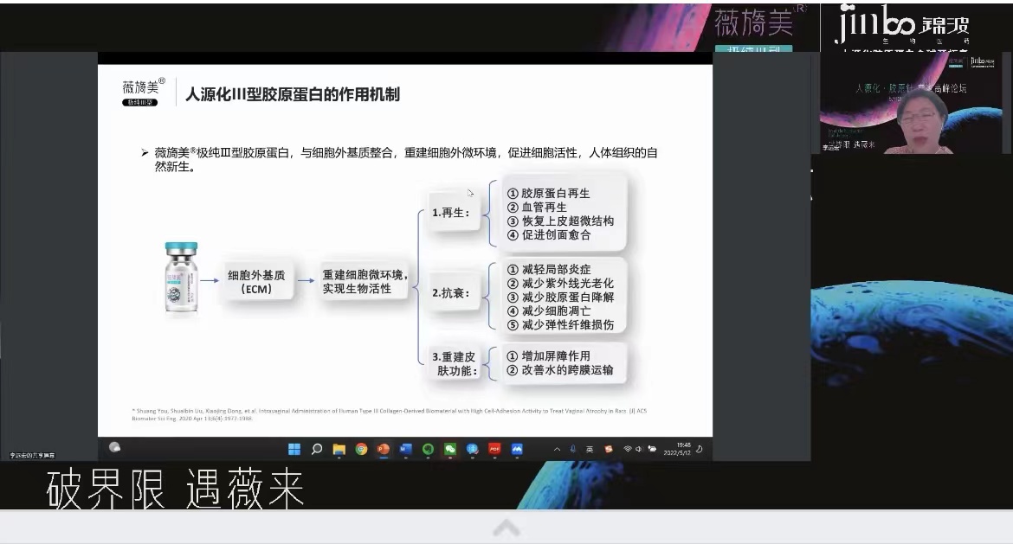Open the Wi-Fi network tray icon
The image size is (1013, 544).
coord(628,449)
